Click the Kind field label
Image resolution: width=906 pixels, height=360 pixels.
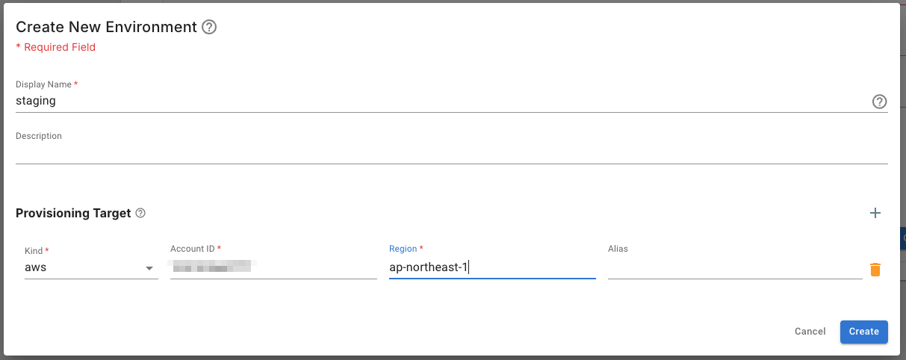click(x=34, y=251)
